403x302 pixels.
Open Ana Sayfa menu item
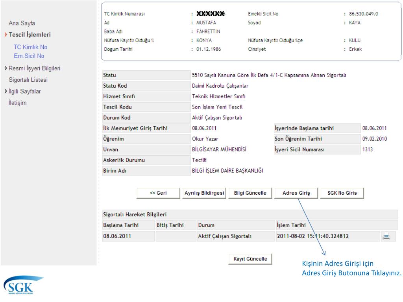pos(22,23)
